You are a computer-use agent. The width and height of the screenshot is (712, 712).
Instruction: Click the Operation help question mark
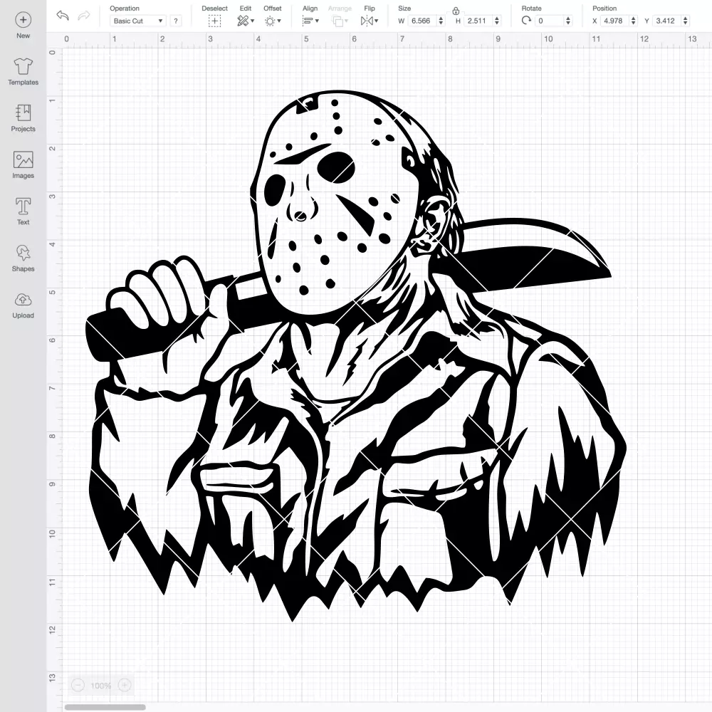pyautogui.click(x=176, y=21)
